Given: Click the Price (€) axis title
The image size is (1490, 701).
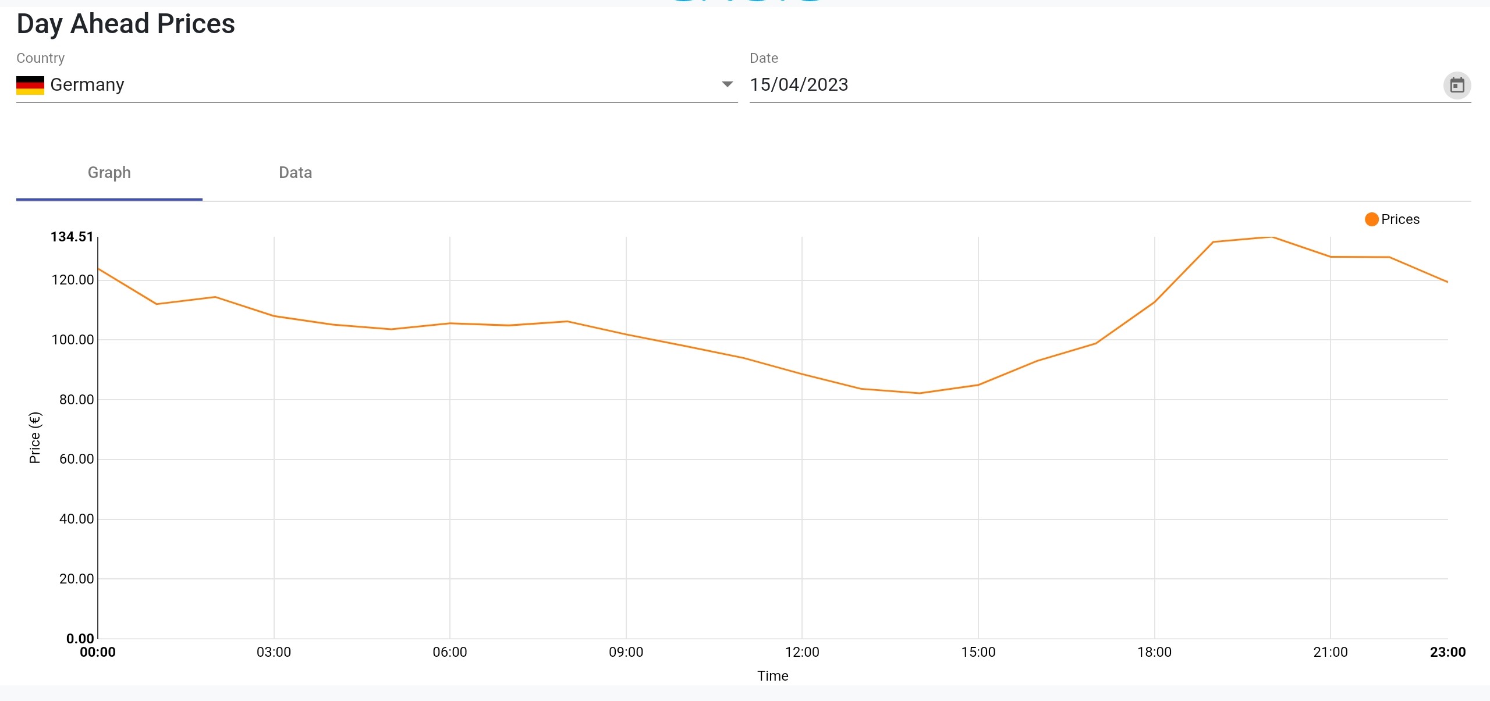Looking at the screenshot, I should 35,437.
